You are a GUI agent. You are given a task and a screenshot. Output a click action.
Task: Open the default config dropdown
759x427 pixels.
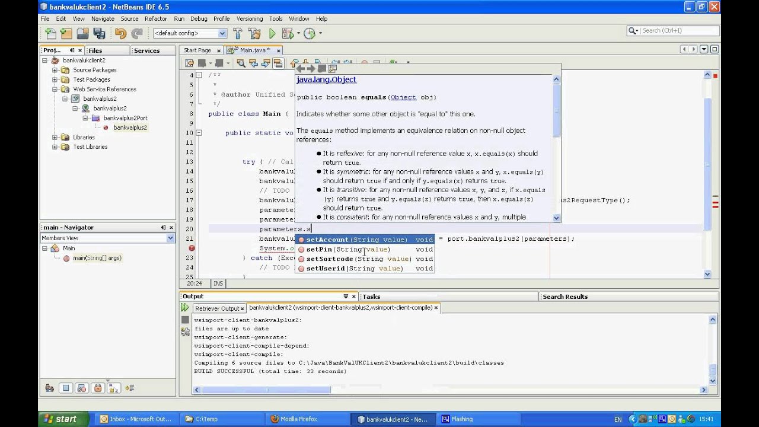click(x=222, y=34)
